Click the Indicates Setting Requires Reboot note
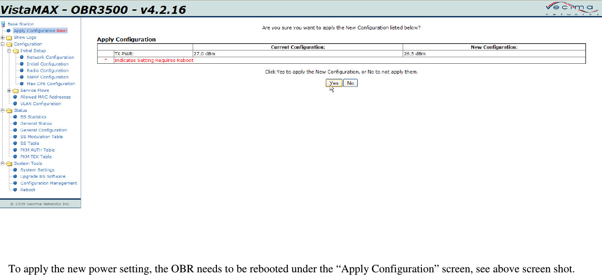This screenshot has width=602, height=275. [154, 60]
